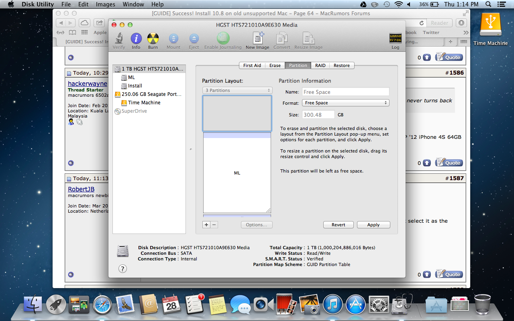Quote RobertJB's post #1587
The height and width of the screenshot is (321, 514).
(449, 274)
